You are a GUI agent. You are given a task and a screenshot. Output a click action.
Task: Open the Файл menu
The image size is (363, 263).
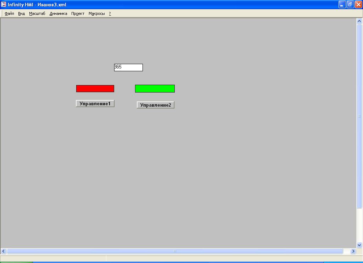point(9,14)
